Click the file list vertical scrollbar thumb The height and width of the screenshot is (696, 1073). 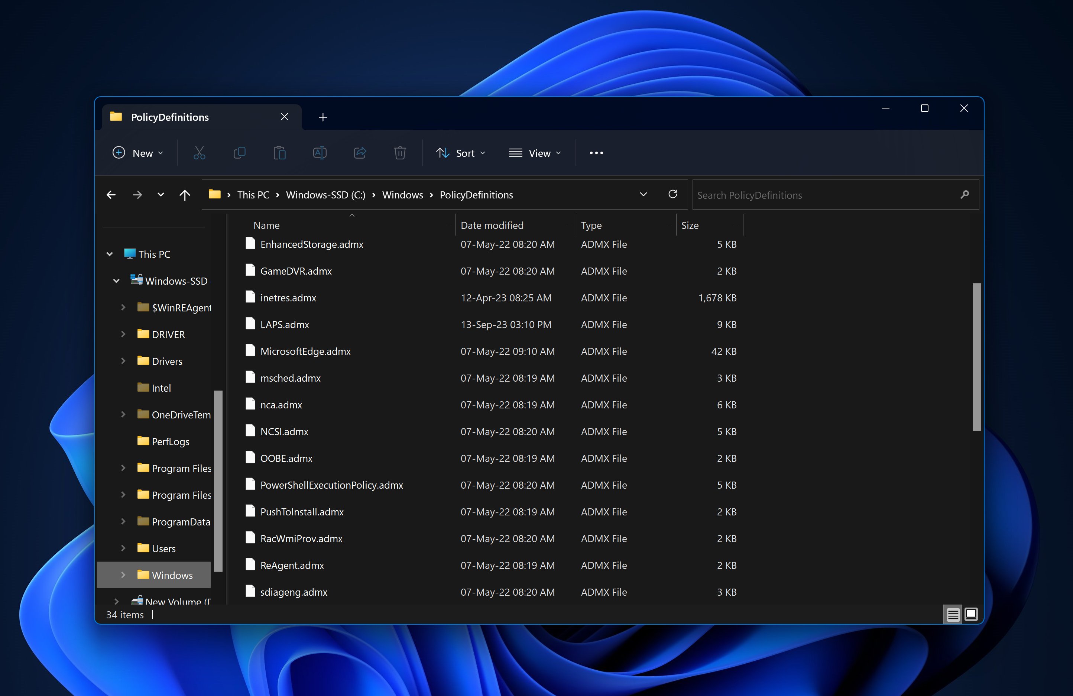tap(977, 357)
